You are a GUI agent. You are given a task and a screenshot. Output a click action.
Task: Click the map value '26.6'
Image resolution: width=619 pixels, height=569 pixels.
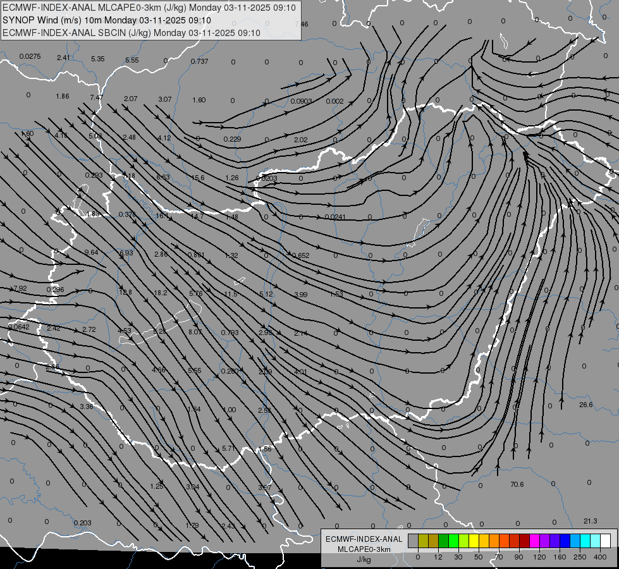[x=586, y=405]
